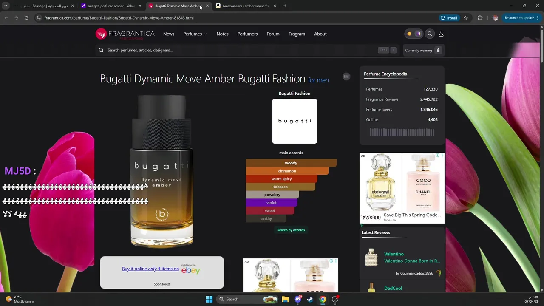The image size is (544, 306).
Task: Toggle the light/dark theme switch
Action: point(414,34)
